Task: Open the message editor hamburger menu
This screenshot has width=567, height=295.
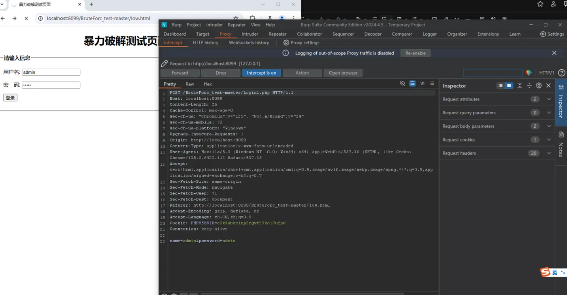Action: pyautogui.click(x=432, y=83)
